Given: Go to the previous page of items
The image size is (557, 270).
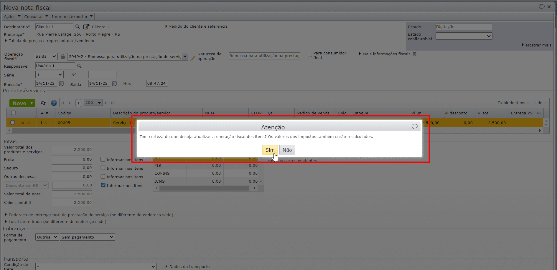Looking at the screenshot, I should [x=70, y=103].
